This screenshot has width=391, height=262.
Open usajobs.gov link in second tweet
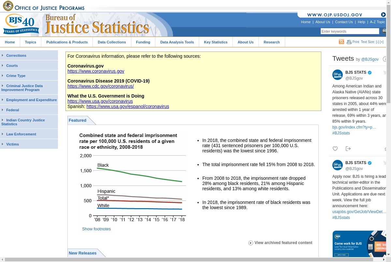[359, 212]
